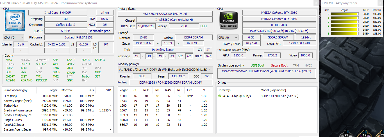The width and height of the screenshot is (384, 137).
Task: Click the HVCI label
Action: [308, 65]
